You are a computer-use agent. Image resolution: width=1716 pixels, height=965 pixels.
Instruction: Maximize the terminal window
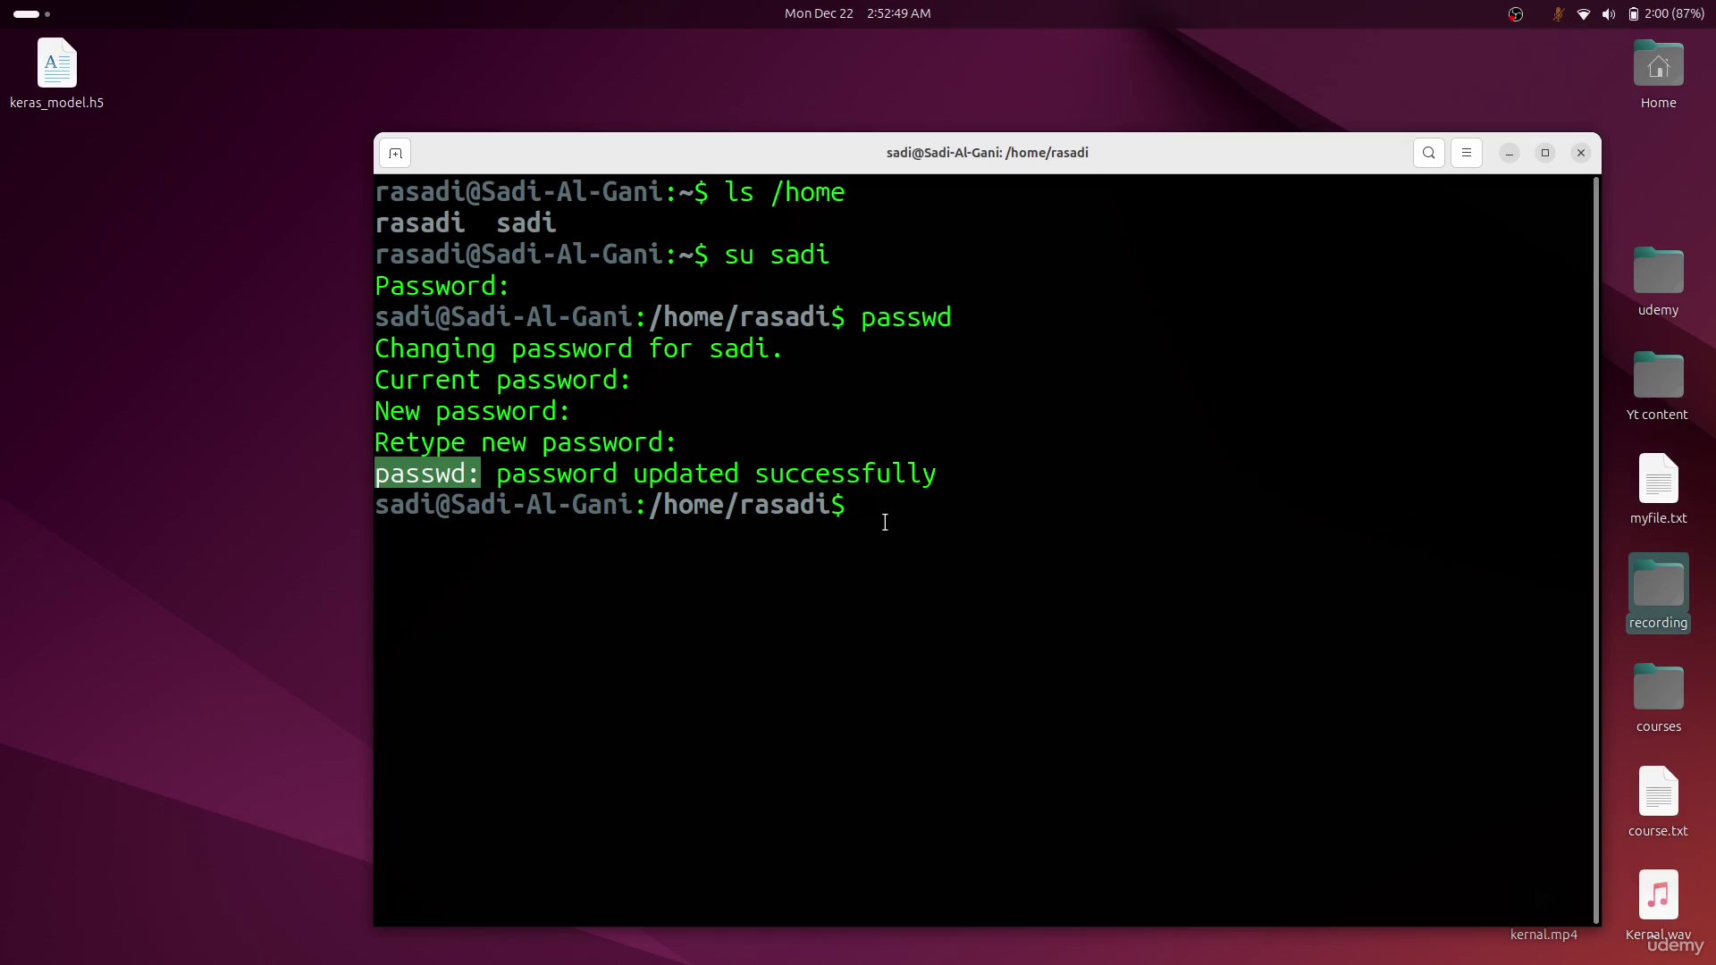(x=1544, y=153)
